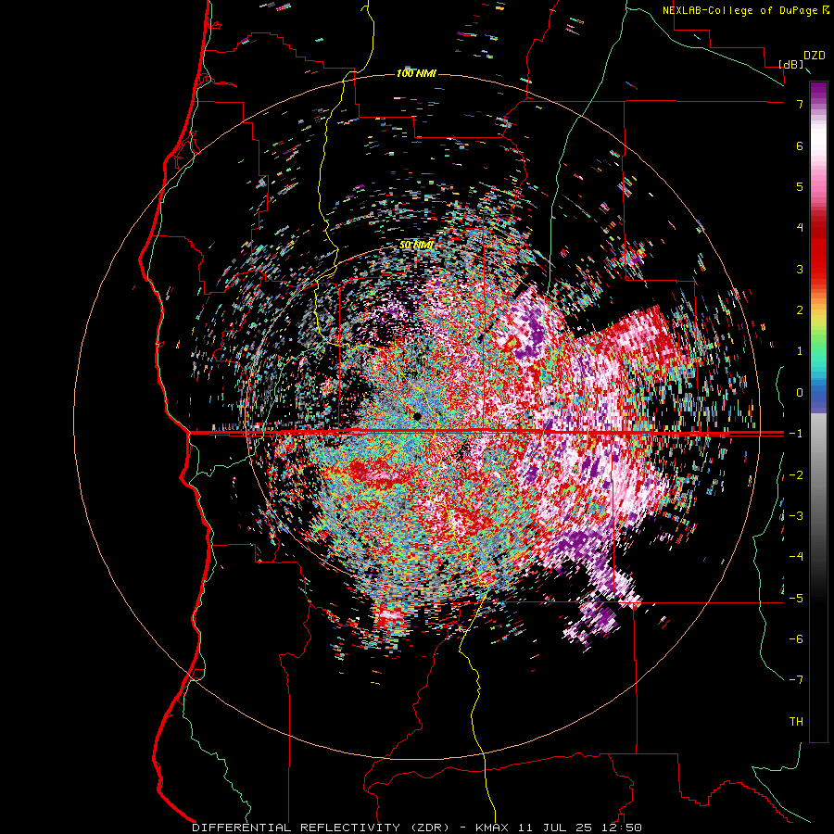Click the black radar site dot at center

[418, 416]
